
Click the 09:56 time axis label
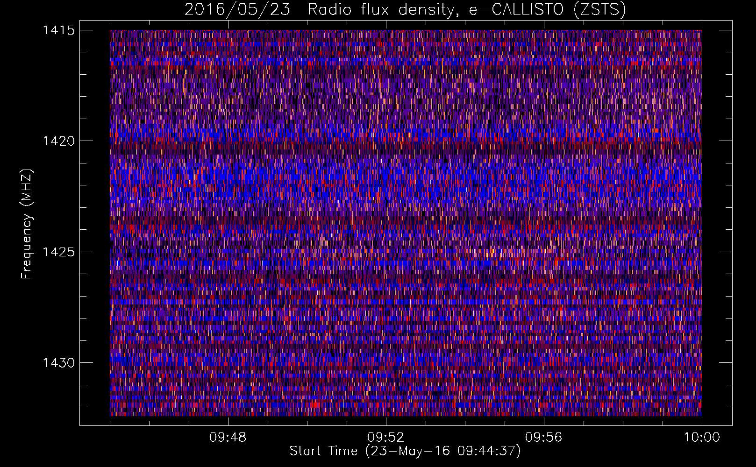coord(543,438)
